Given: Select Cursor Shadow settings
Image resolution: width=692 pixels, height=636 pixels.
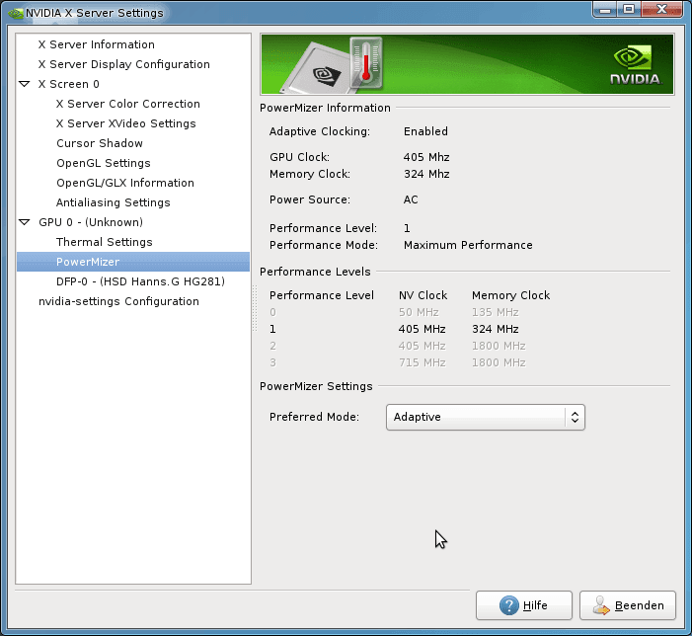Looking at the screenshot, I should 100,143.
